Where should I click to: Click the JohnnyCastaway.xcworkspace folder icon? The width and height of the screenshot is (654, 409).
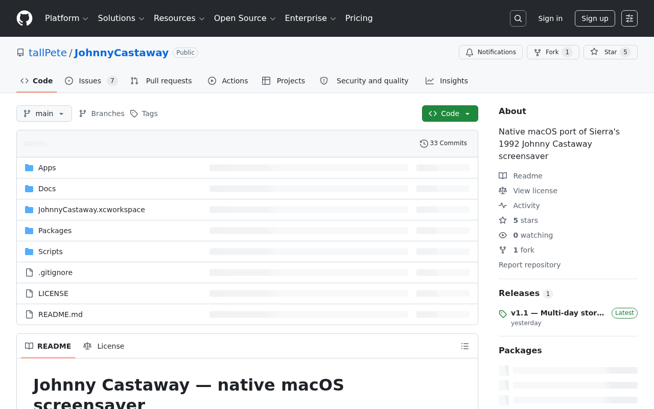[29, 210]
